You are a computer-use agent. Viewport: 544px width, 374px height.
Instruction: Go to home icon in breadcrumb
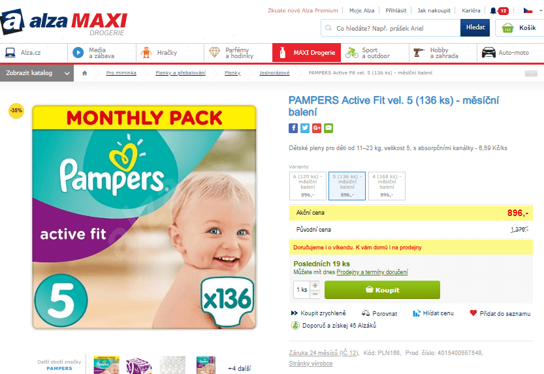(x=85, y=73)
